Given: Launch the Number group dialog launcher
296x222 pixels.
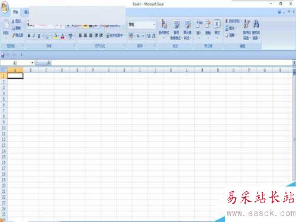Looking at the screenshot, I should pyautogui.click(x=155, y=46).
